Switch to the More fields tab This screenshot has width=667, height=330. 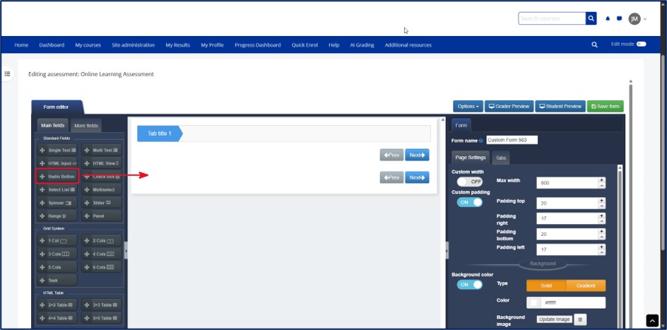(86, 126)
